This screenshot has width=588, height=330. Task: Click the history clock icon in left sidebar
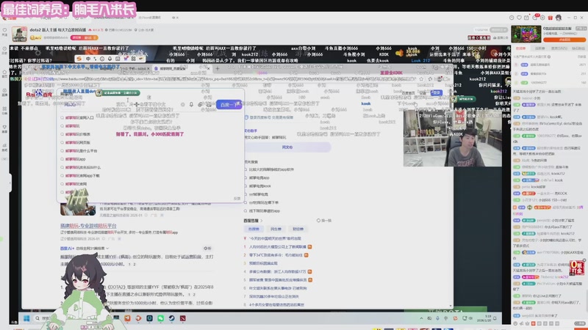coord(4,50)
